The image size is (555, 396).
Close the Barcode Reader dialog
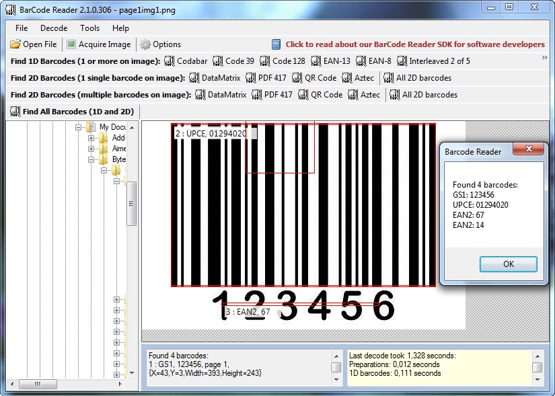(x=529, y=149)
